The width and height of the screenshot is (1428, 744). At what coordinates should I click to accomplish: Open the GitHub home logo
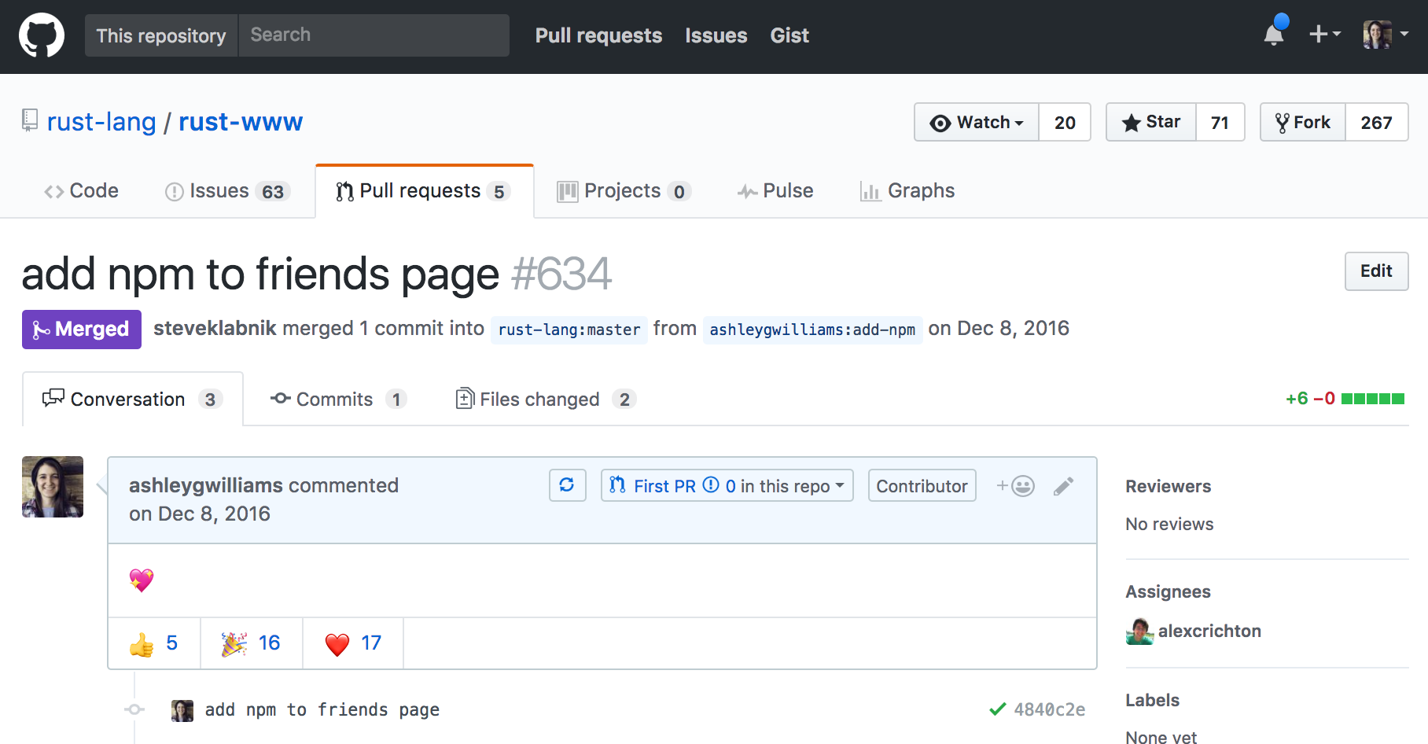coord(42,35)
